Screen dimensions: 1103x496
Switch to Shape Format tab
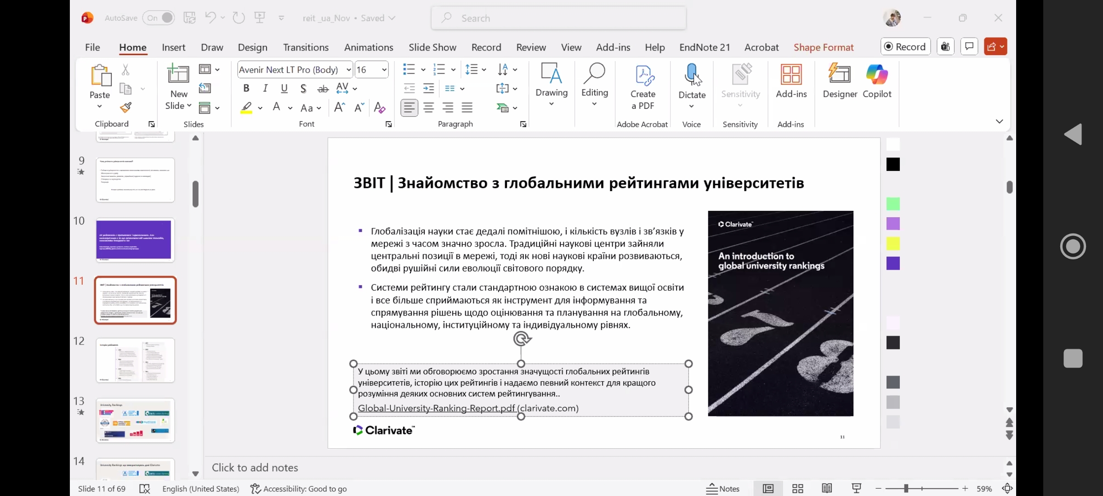(823, 47)
